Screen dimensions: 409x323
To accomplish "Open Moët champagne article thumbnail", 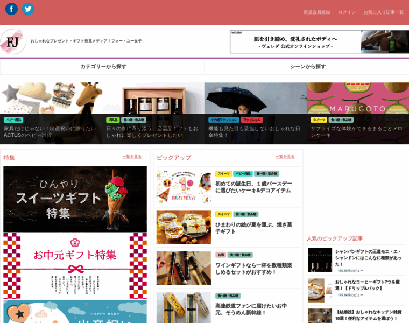I will pos(320,260).
